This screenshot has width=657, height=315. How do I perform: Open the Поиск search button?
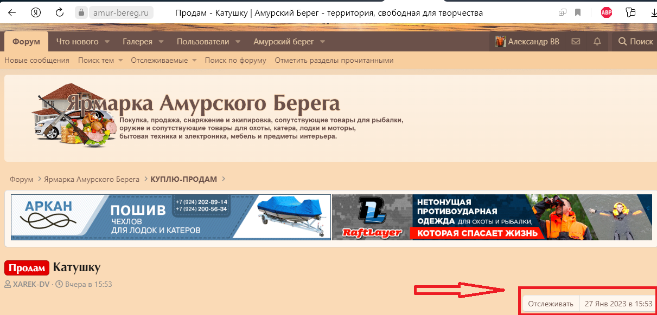635,42
